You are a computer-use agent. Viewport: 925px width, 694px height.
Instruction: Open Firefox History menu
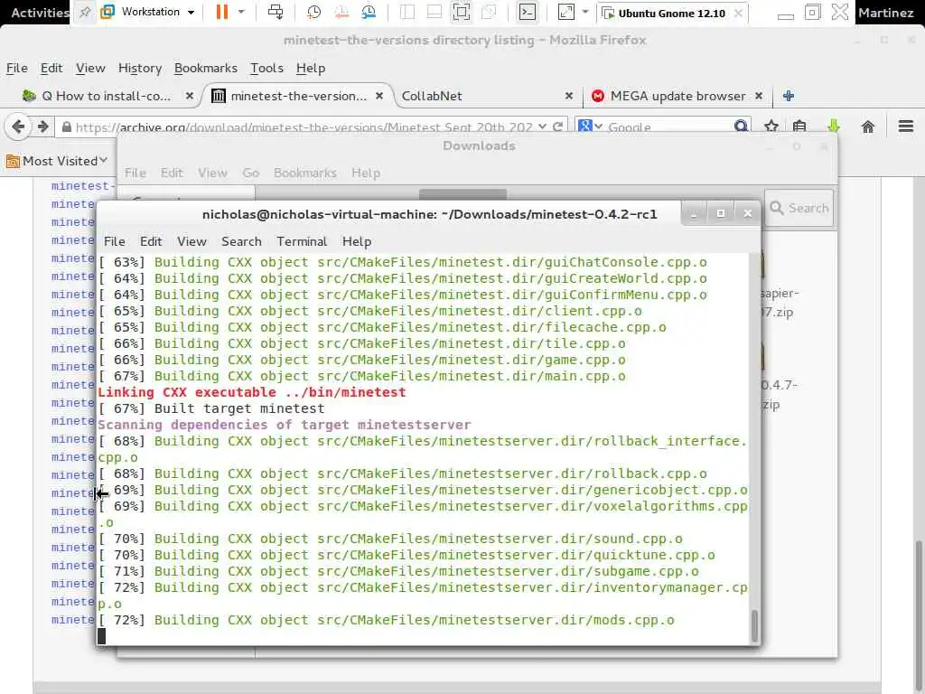pos(140,68)
